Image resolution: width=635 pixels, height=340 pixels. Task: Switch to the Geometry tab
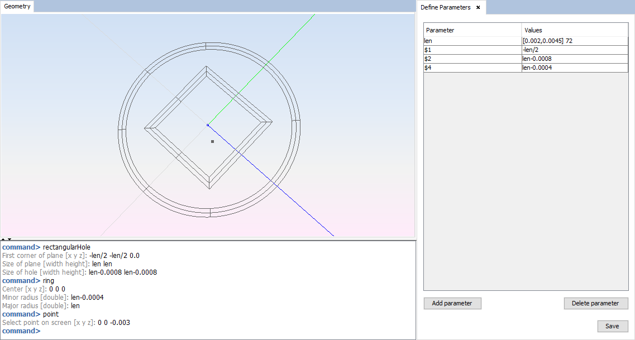17,7
